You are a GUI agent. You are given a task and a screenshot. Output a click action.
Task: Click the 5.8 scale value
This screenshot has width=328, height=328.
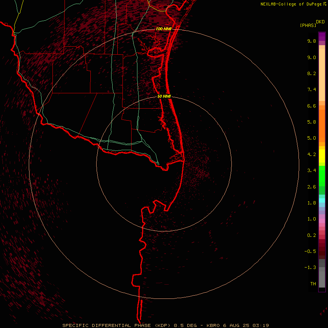(312, 122)
